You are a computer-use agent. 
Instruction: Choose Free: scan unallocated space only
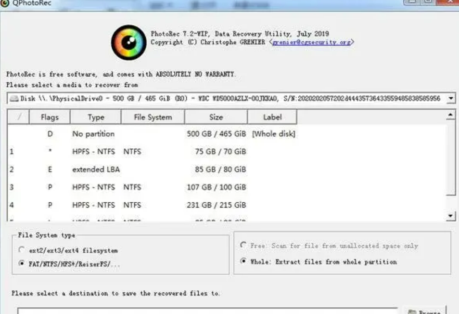243,245
